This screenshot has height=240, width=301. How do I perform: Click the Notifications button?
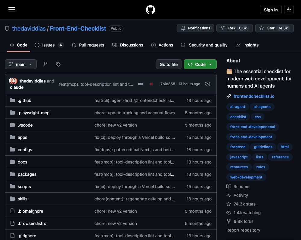[195, 28]
